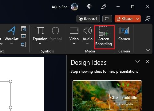Expand the Video dropdown arrow

pos(74,44)
